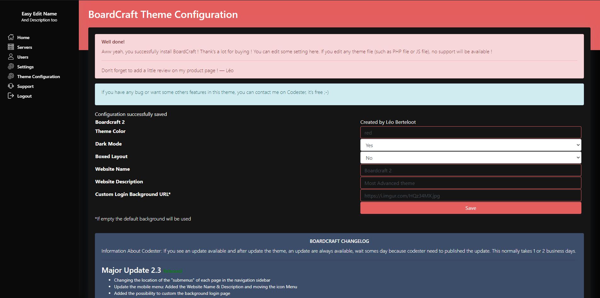Log out using the Logout link
The width and height of the screenshot is (600, 298).
[24, 96]
